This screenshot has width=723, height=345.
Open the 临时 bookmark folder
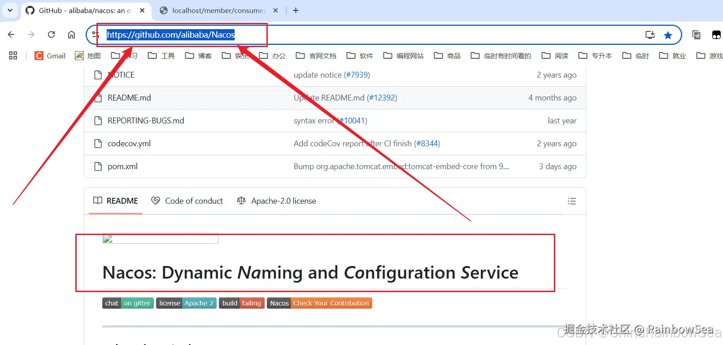click(x=636, y=56)
